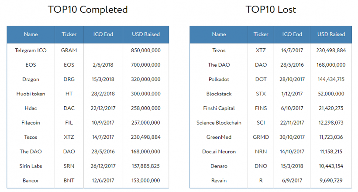Click the Name header in Completed table
Viewport: 358px width, 192px height.
coord(31,34)
